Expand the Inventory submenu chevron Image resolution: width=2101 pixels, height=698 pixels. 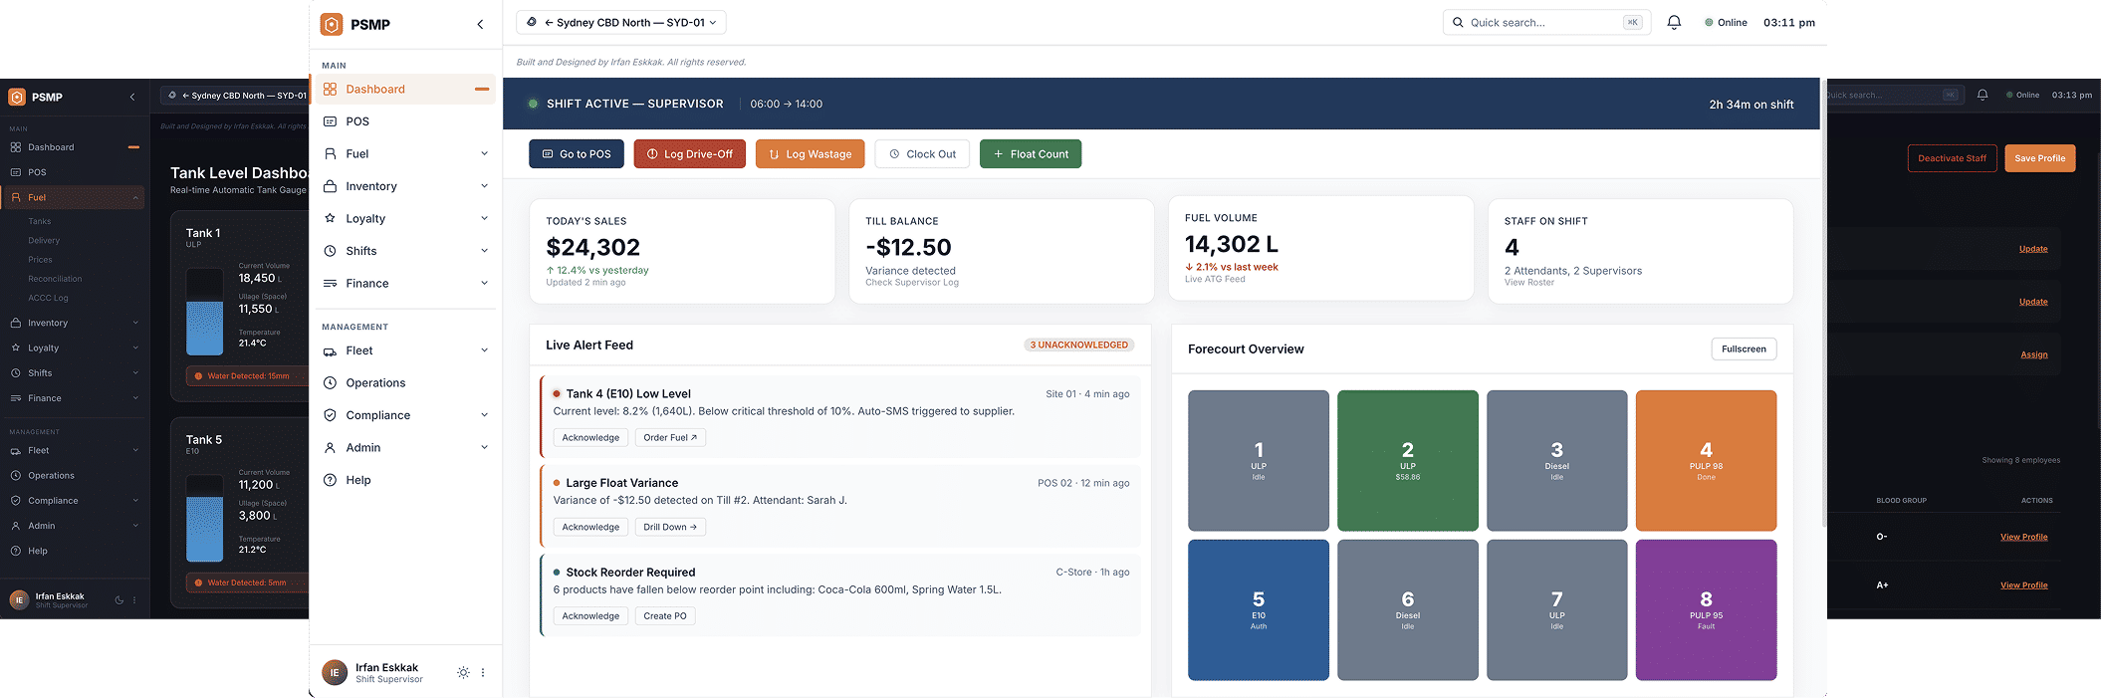pyautogui.click(x=484, y=186)
